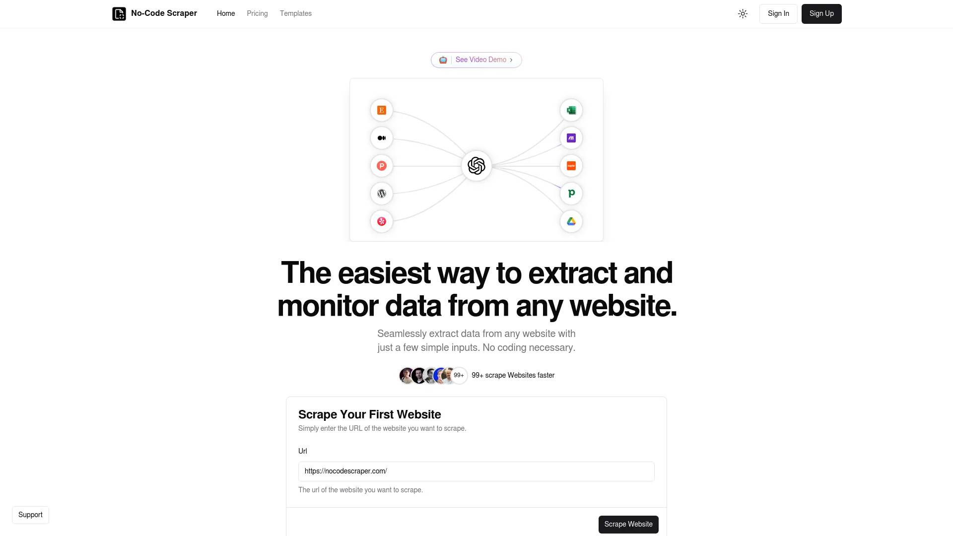Image resolution: width=953 pixels, height=536 pixels.
Task: Click the Sign In link
Action: tap(778, 14)
